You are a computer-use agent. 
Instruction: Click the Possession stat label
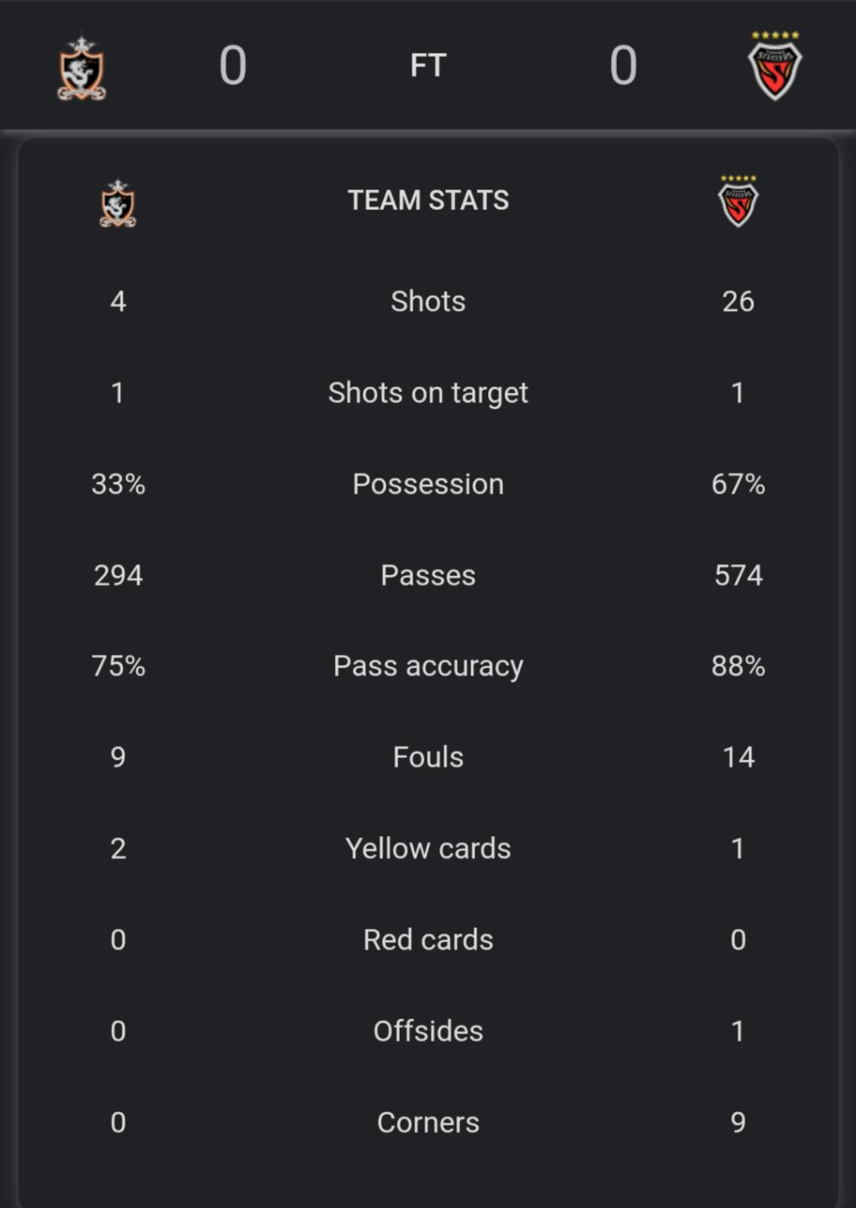(x=428, y=484)
